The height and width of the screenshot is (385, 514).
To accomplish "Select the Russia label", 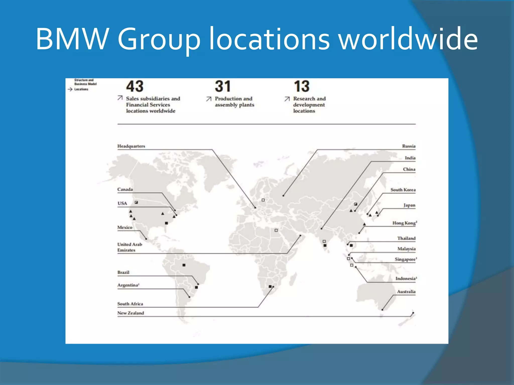I will tap(409, 146).
